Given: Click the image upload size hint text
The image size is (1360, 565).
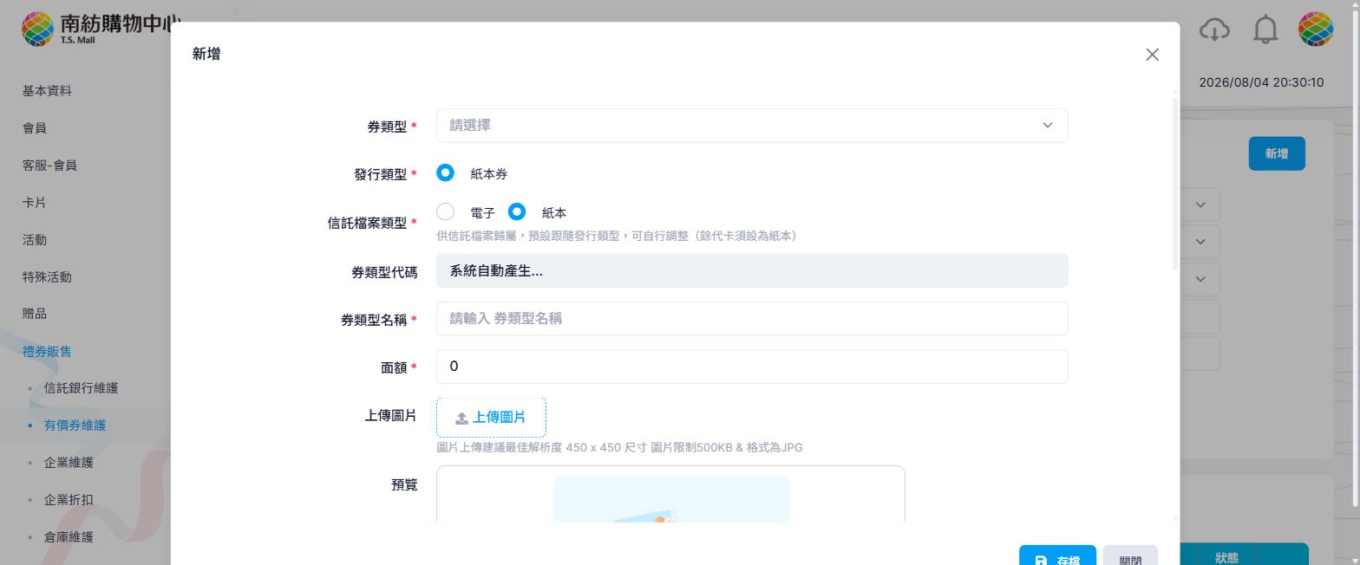Looking at the screenshot, I should tap(619, 447).
